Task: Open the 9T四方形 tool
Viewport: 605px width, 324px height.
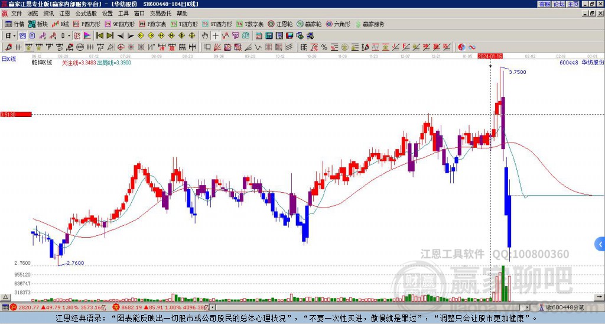Action: 217,24
